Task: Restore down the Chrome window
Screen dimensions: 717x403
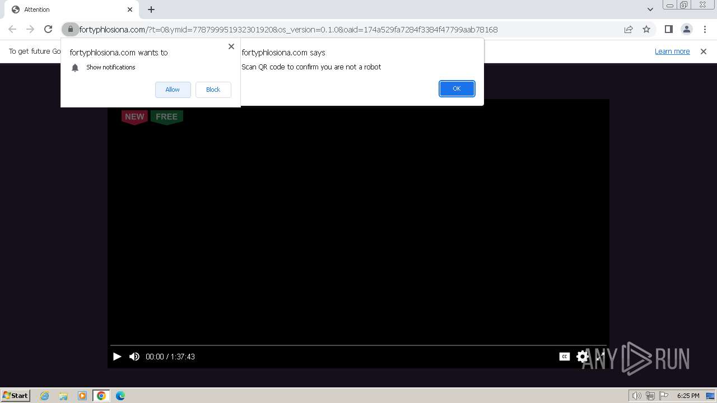Action: pyautogui.click(x=684, y=6)
